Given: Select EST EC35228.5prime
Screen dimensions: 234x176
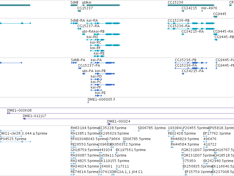Looking at the screenshot, I should click(x=100, y=131).
